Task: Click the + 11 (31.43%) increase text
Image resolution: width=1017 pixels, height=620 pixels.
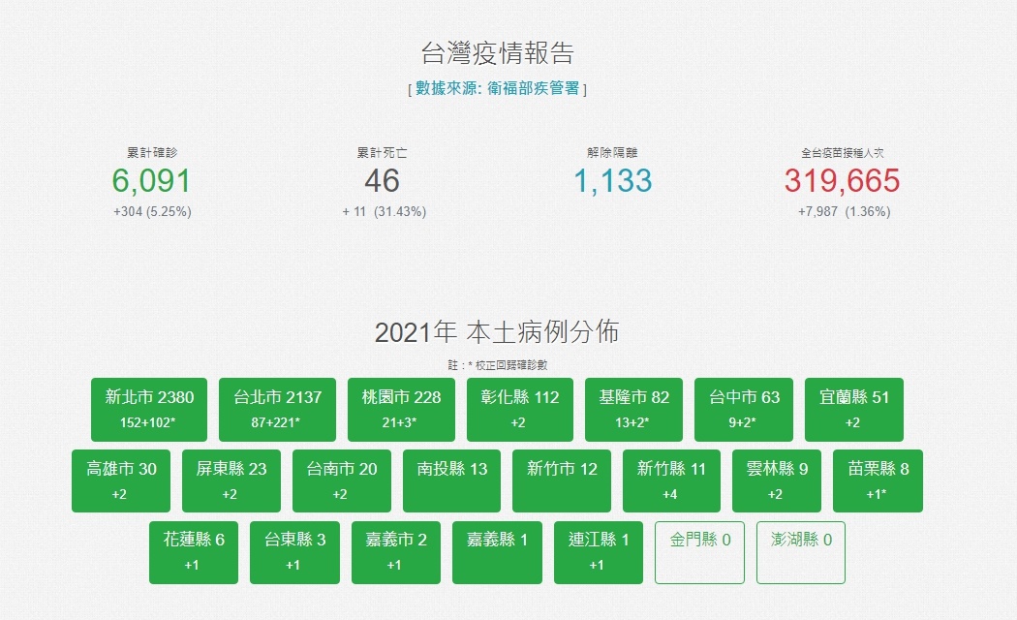Action: [x=384, y=211]
